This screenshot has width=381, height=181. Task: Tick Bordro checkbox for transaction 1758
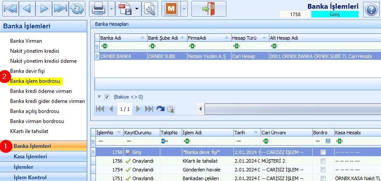pyautogui.click(x=323, y=152)
